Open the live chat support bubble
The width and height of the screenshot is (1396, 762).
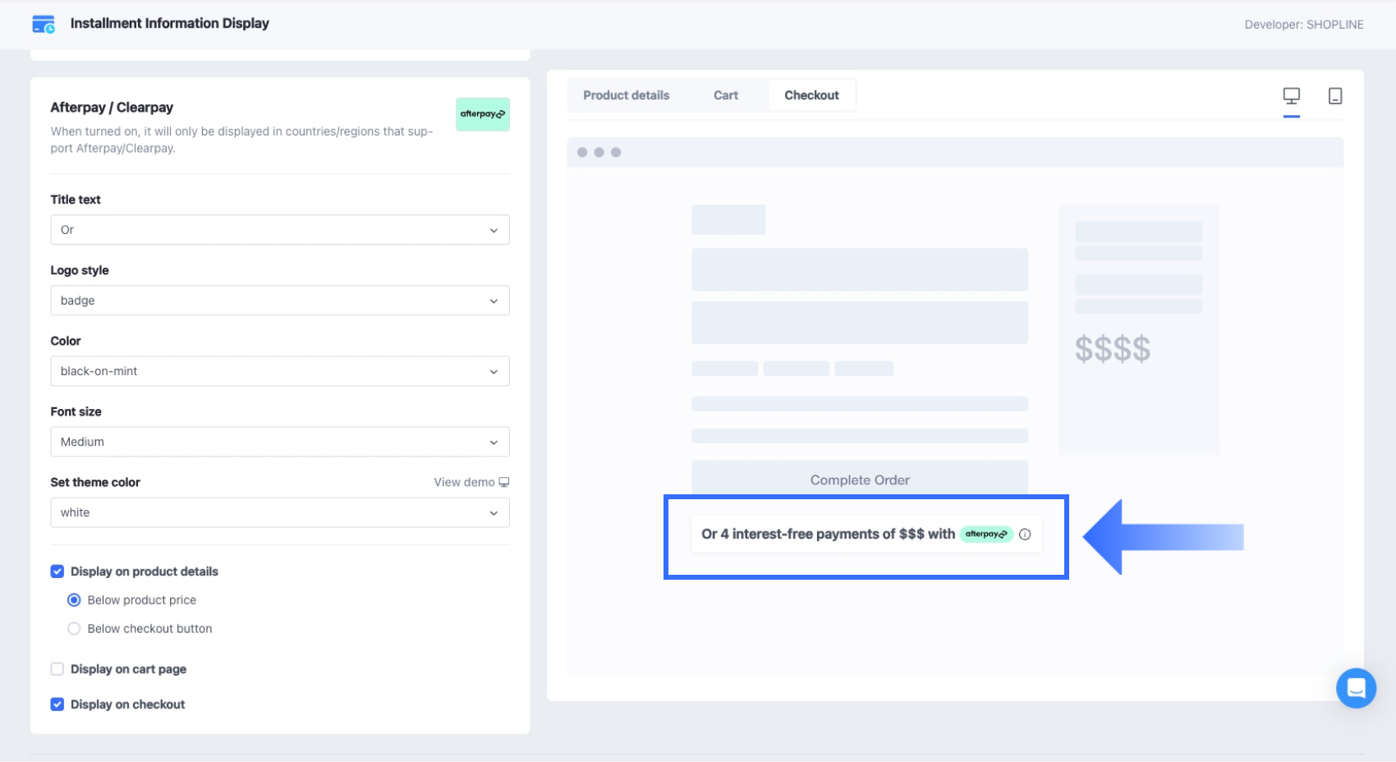click(x=1356, y=688)
